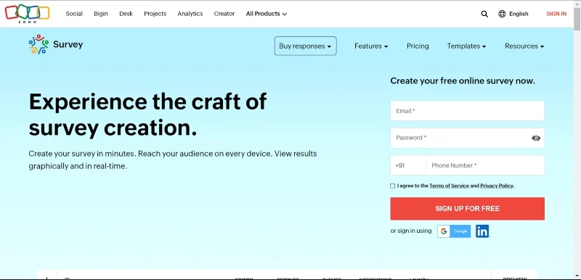Go to Bigin in top navigation
This screenshot has height=280, width=581.
(x=101, y=14)
